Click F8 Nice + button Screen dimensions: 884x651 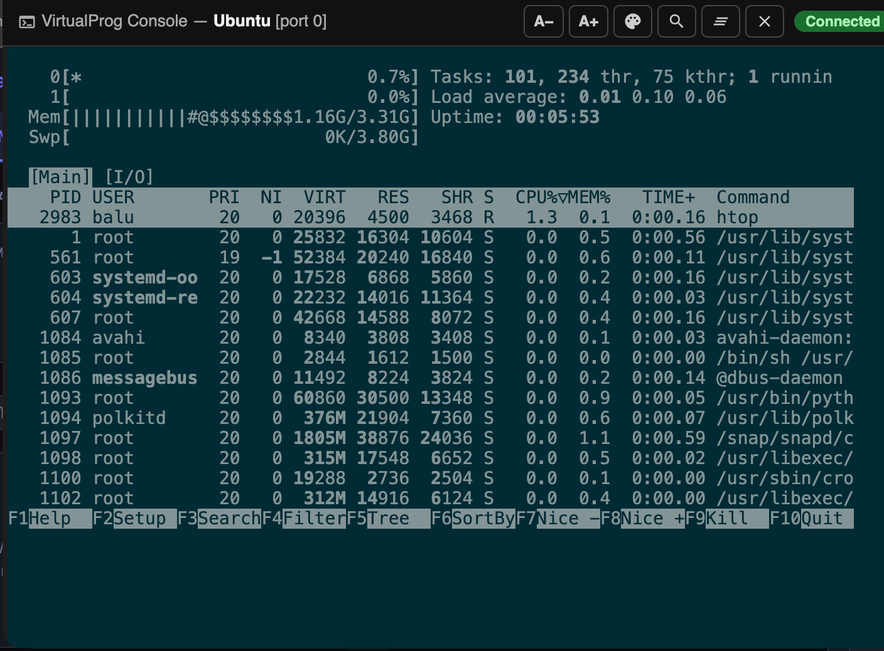[642, 519]
